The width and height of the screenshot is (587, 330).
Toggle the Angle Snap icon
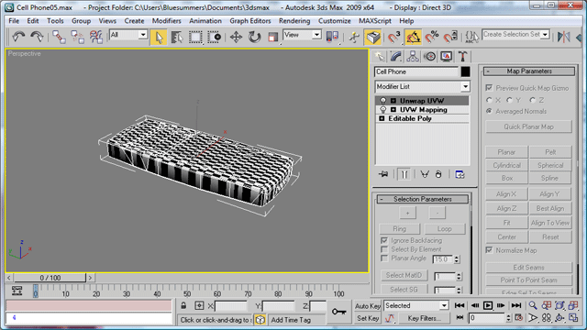(x=413, y=37)
